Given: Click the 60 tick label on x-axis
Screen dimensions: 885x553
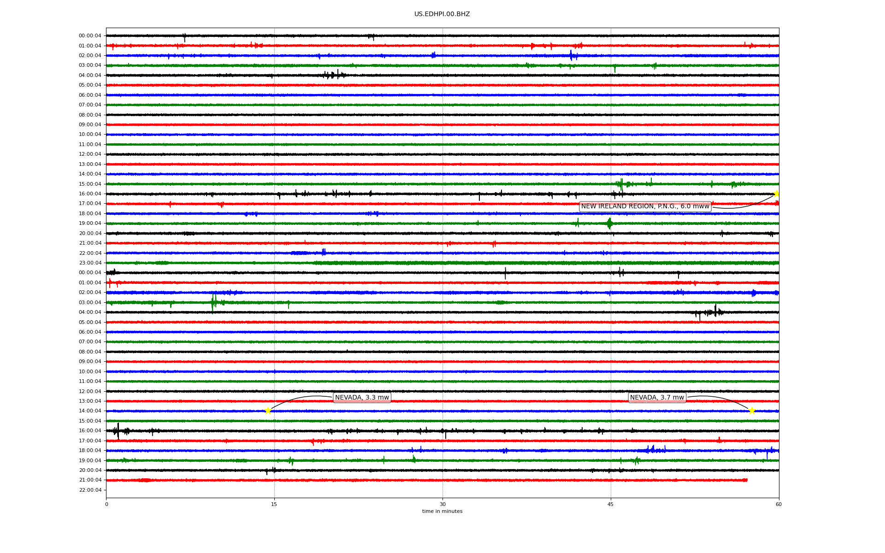Looking at the screenshot, I should click(779, 504).
